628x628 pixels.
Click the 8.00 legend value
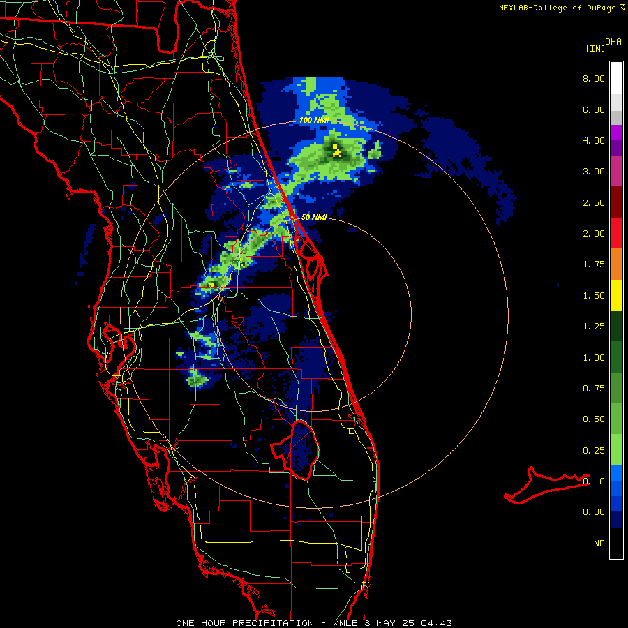pos(594,78)
